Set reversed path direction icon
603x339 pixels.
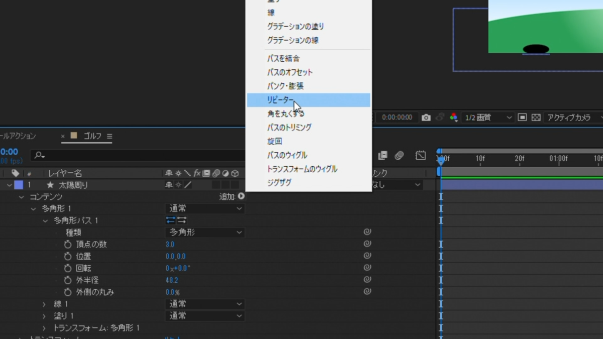[182, 220]
